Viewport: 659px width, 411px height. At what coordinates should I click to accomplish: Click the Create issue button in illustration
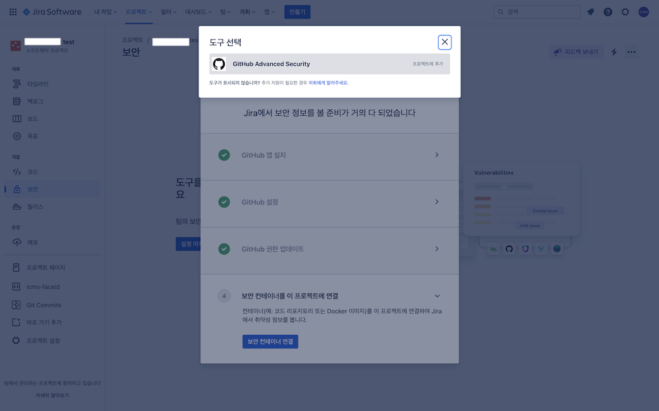point(545,210)
